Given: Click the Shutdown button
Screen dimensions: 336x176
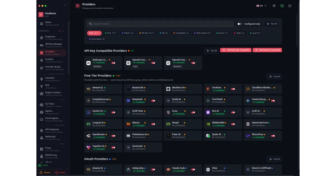Looking at the screenshot, I should coord(61,172).
